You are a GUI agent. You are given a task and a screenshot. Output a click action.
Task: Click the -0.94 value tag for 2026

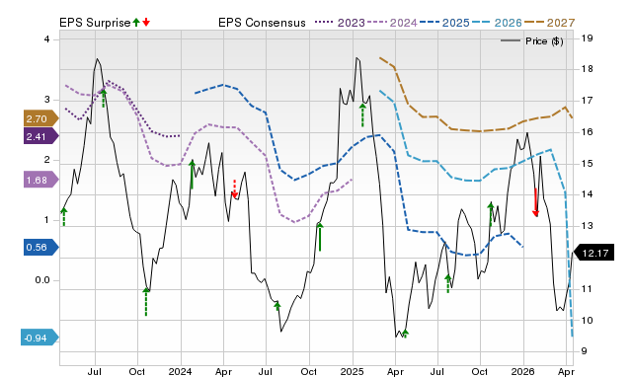point(39,338)
